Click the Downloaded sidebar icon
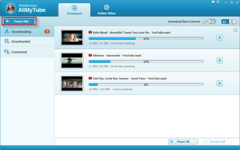Screen dimensions: 240x150 pyautogui.click(x=7, y=41)
